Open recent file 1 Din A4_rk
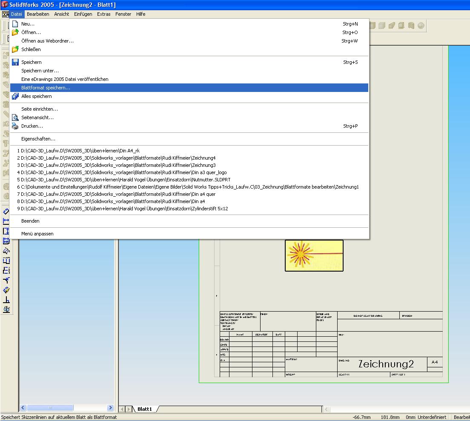Image resolution: width=470 pixels, height=421 pixels. (x=189, y=151)
